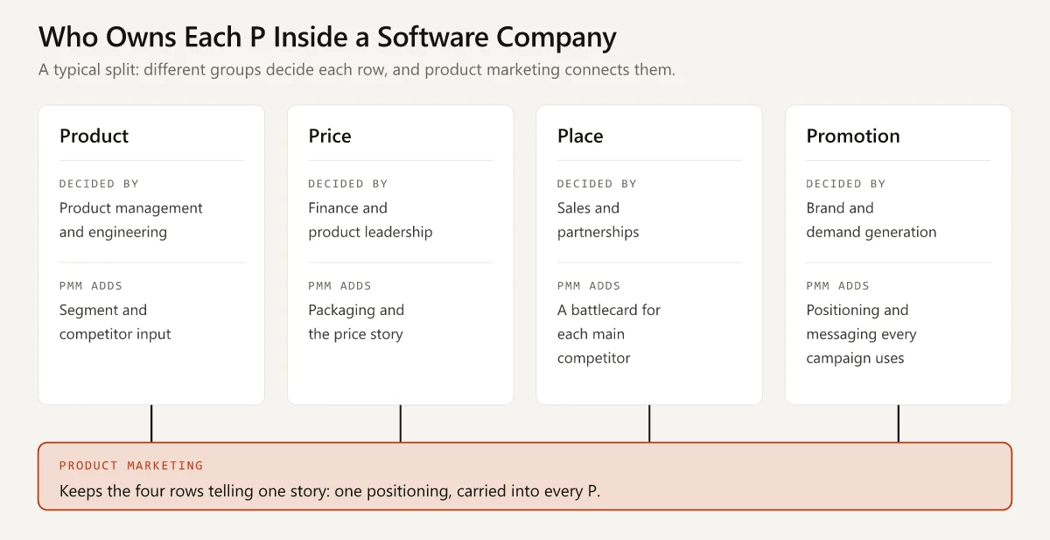Click the "PRODUCT MARKETING" label in the red banner
Screen dimensions: 1050x540
point(131,466)
